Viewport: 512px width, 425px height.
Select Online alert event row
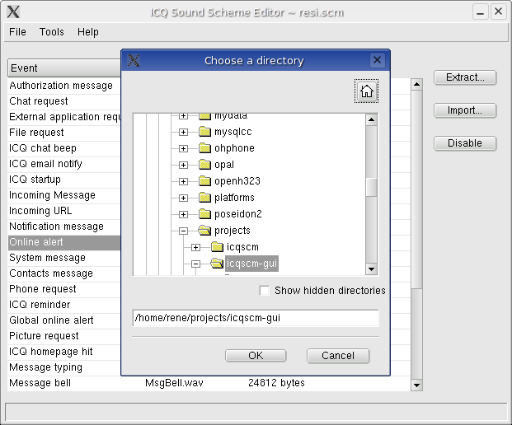pos(64,242)
